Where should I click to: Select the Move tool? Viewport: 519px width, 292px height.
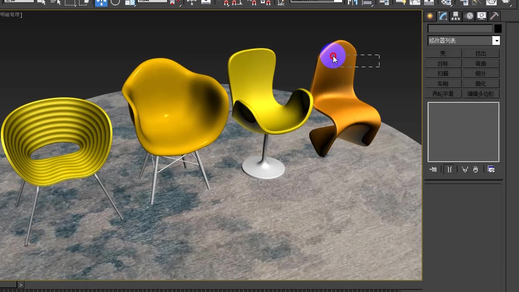[101, 4]
